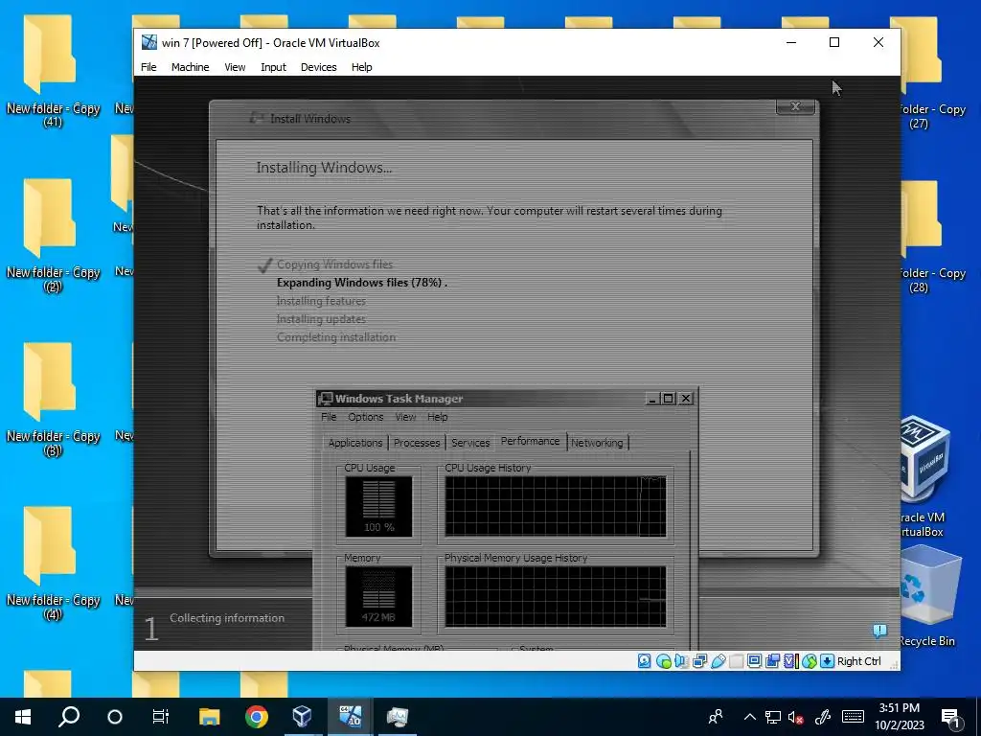Viewport: 981px width, 736px height.
Task: Click the display settings status icon
Action: point(755,661)
